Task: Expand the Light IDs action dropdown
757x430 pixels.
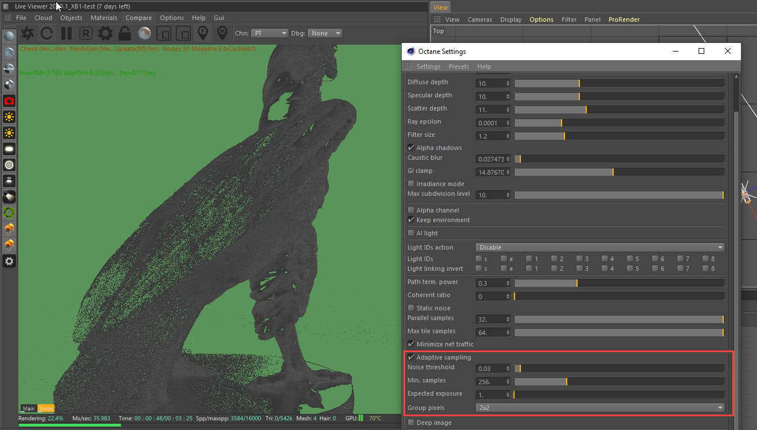Action: click(x=599, y=247)
